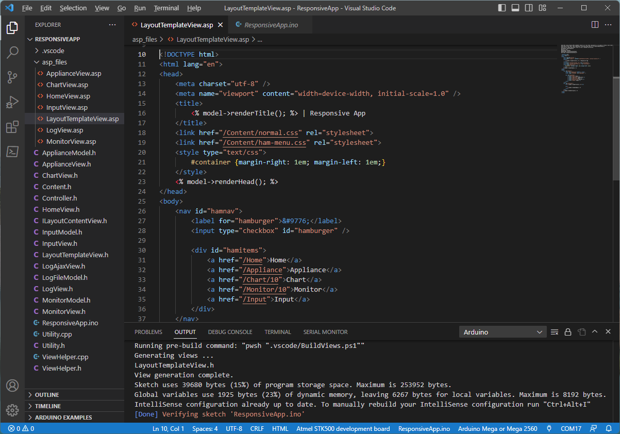Click Ln 10, Col 1 status entry

coord(168,428)
